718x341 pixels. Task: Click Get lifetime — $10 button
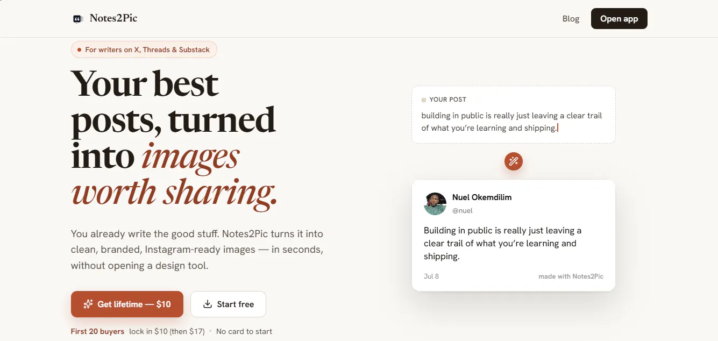(127, 304)
